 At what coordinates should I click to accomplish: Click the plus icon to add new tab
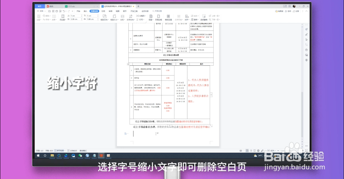point(139,6)
